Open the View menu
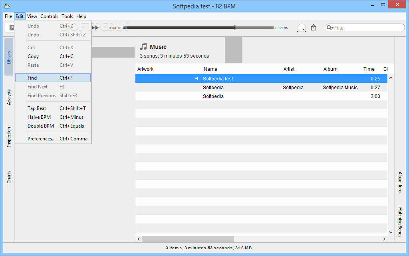This screenshot has height=256, width=409. [32, 16]
